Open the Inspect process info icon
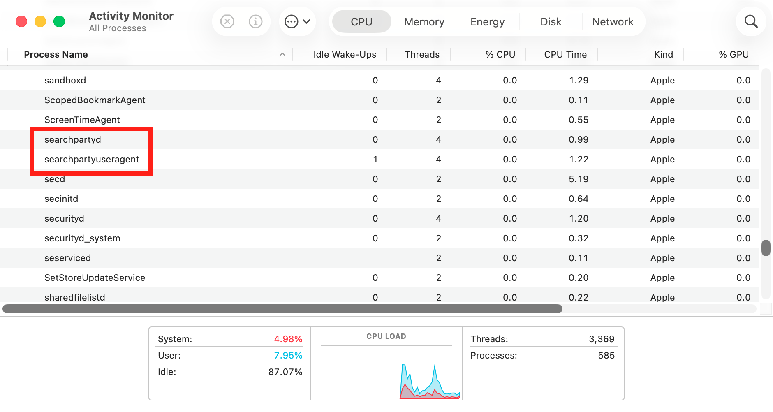Viewport: 773px width, 412px height. point(255,21)
